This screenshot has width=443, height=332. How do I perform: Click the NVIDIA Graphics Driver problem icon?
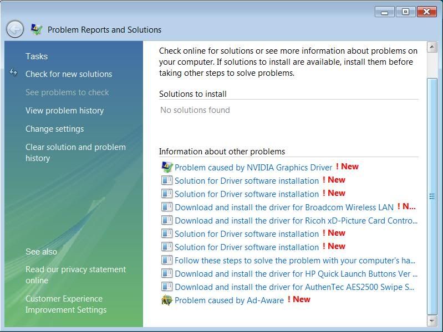(x=167, y=167)
